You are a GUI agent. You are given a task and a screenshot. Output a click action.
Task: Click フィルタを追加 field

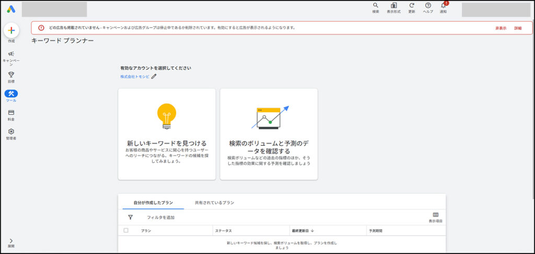[x=160, y=217]
